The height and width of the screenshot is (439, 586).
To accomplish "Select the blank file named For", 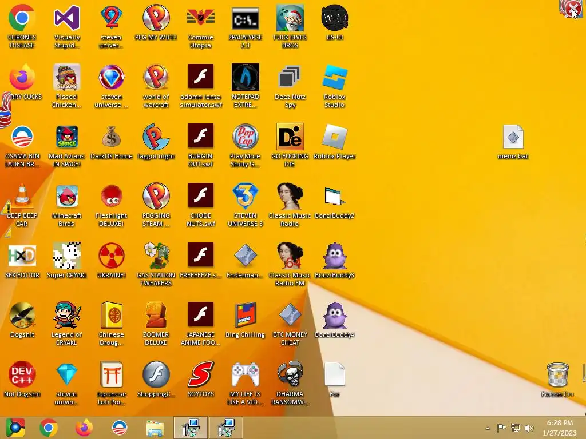I will [x=334, y=374].
